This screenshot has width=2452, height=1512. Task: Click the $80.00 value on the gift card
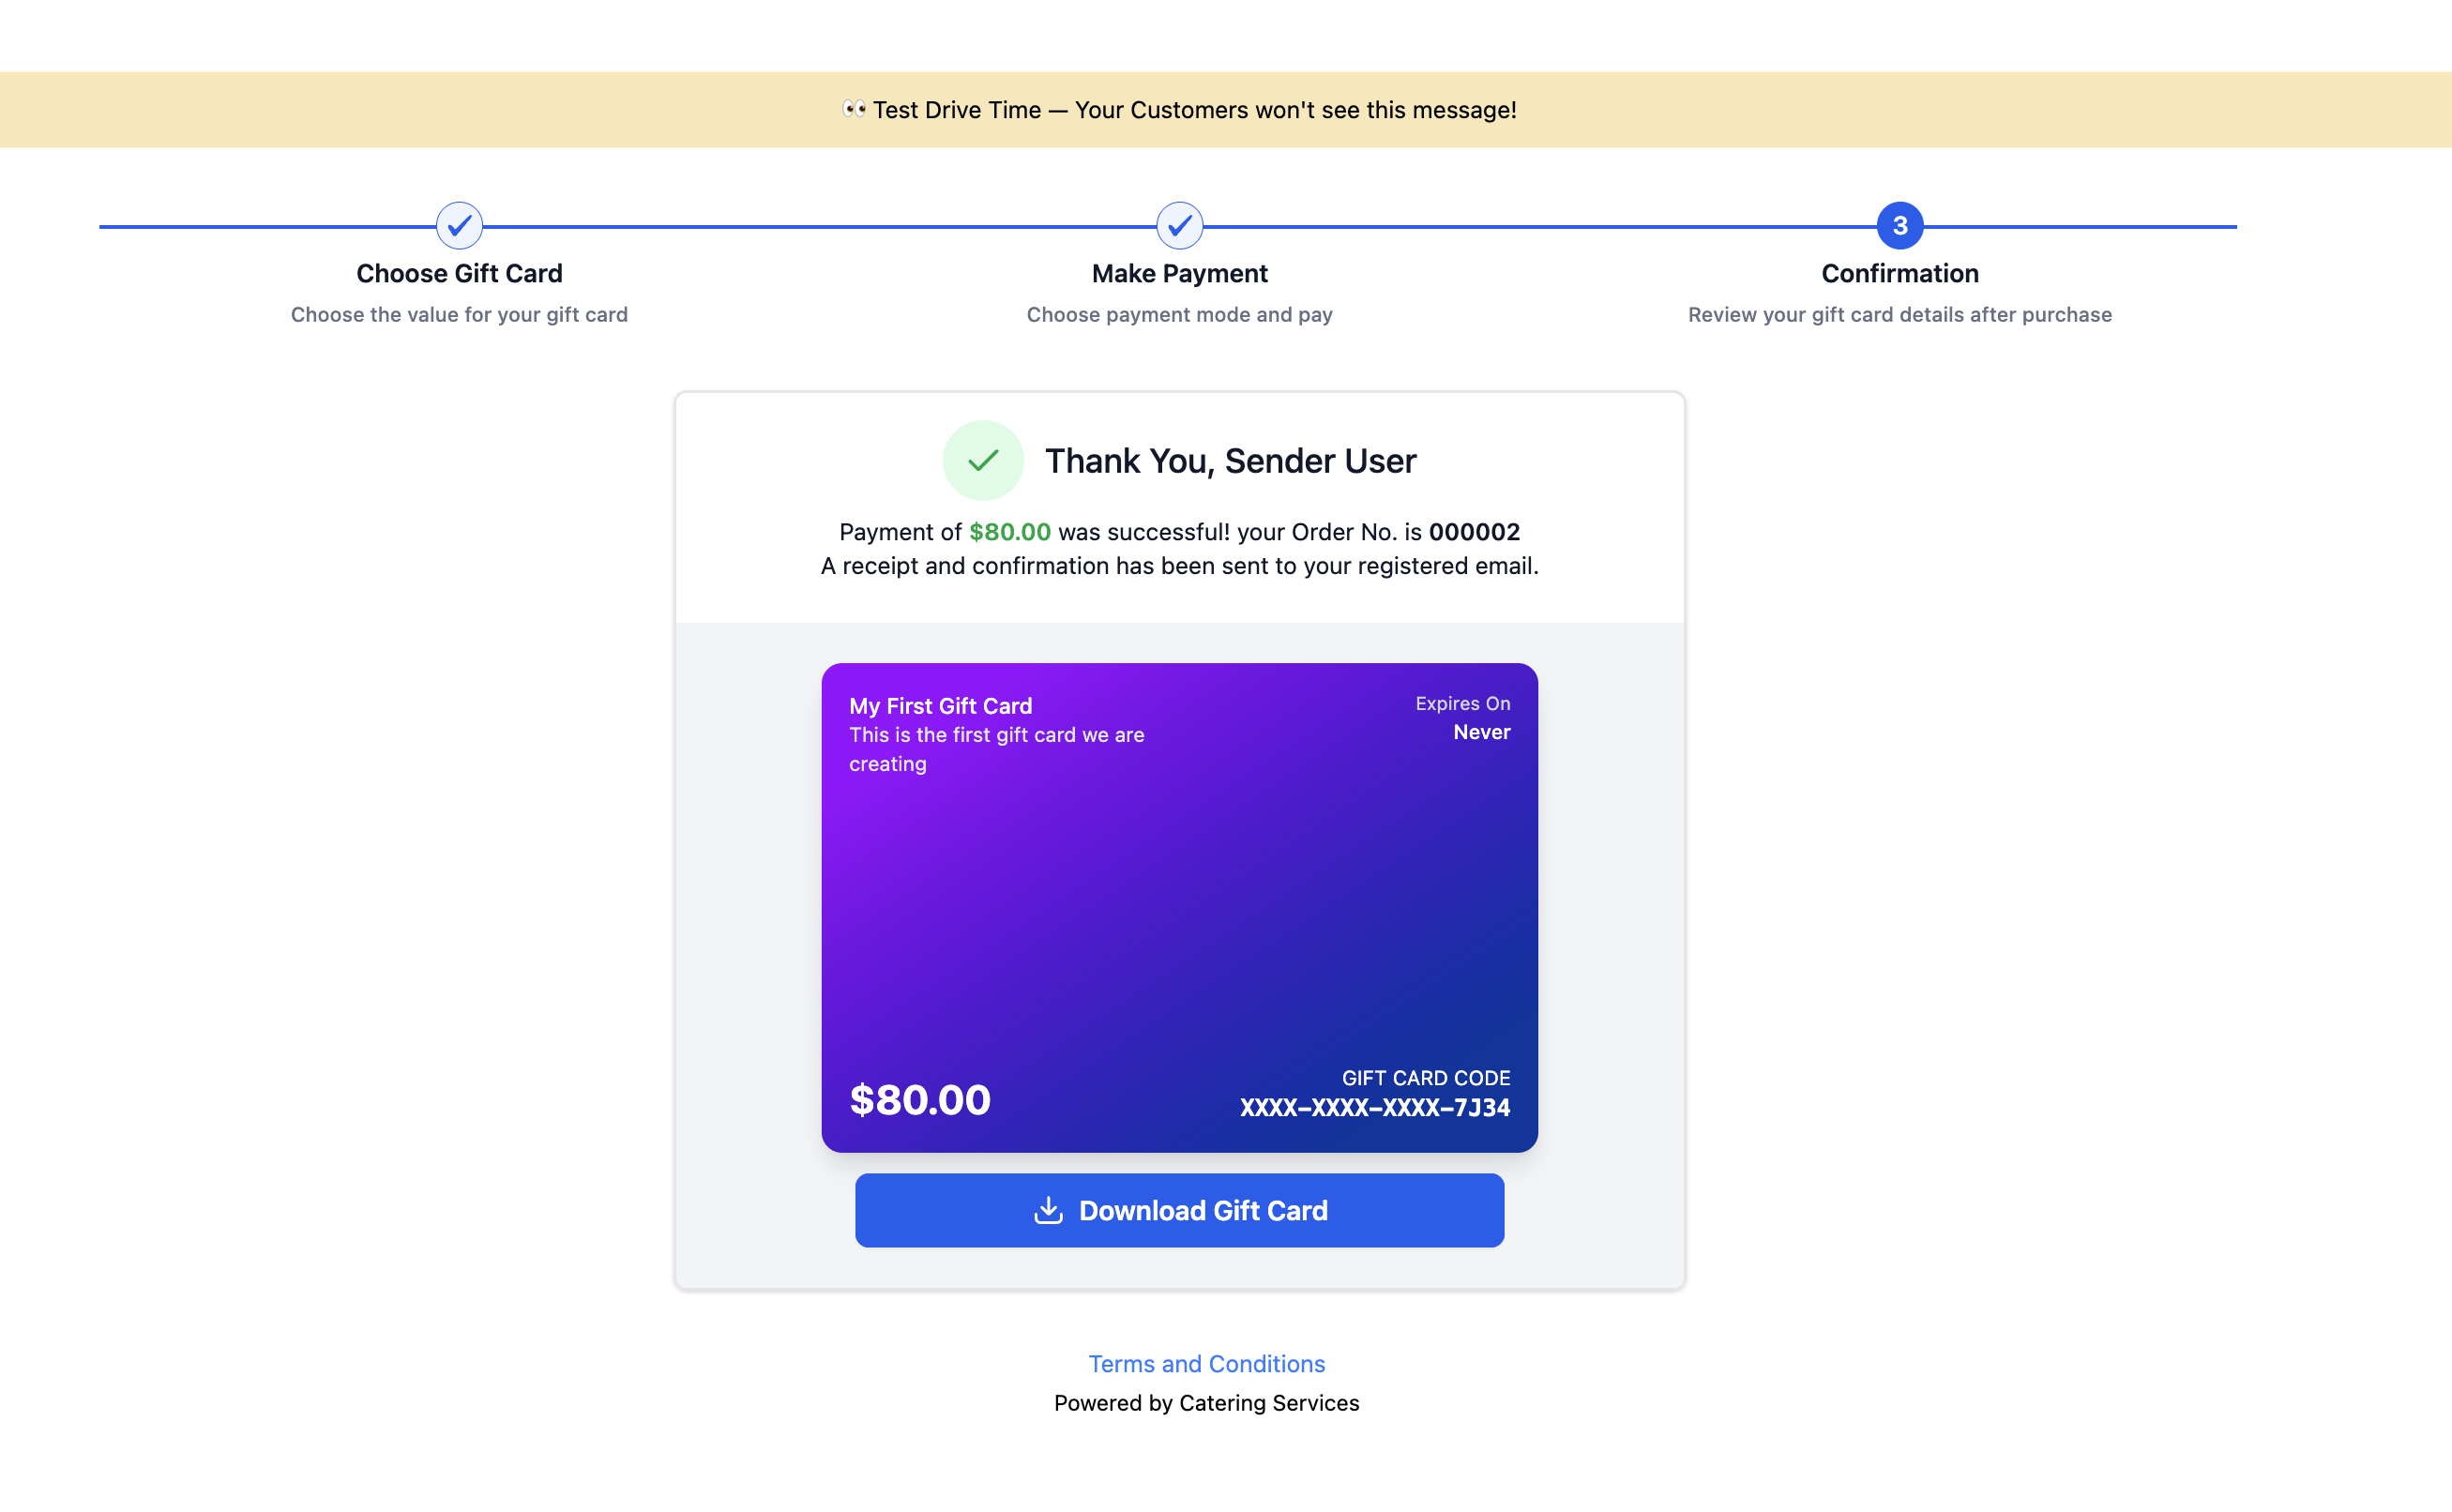click(x=920, y=1099)
